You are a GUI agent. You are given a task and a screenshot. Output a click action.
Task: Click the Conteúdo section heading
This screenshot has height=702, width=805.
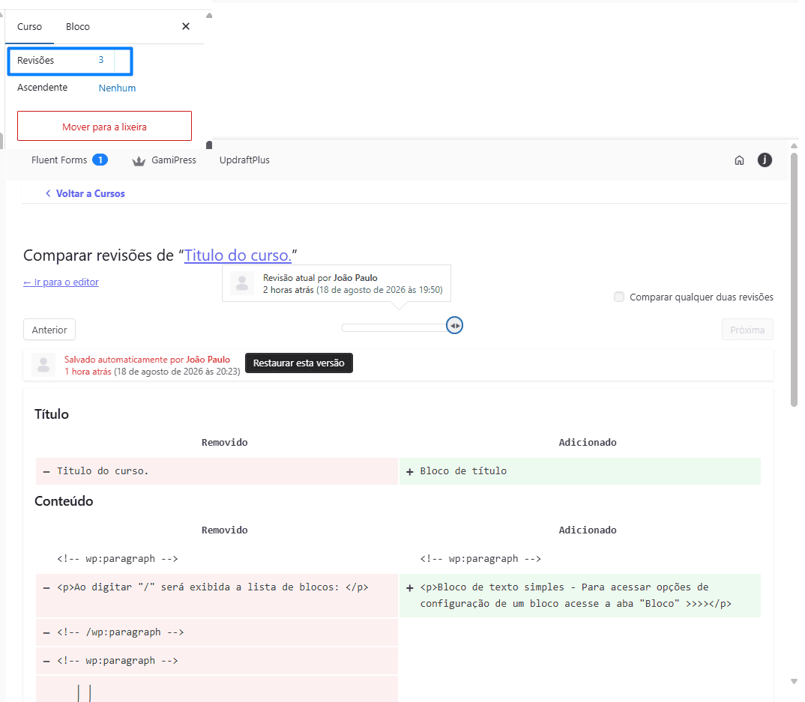(64, 501)
